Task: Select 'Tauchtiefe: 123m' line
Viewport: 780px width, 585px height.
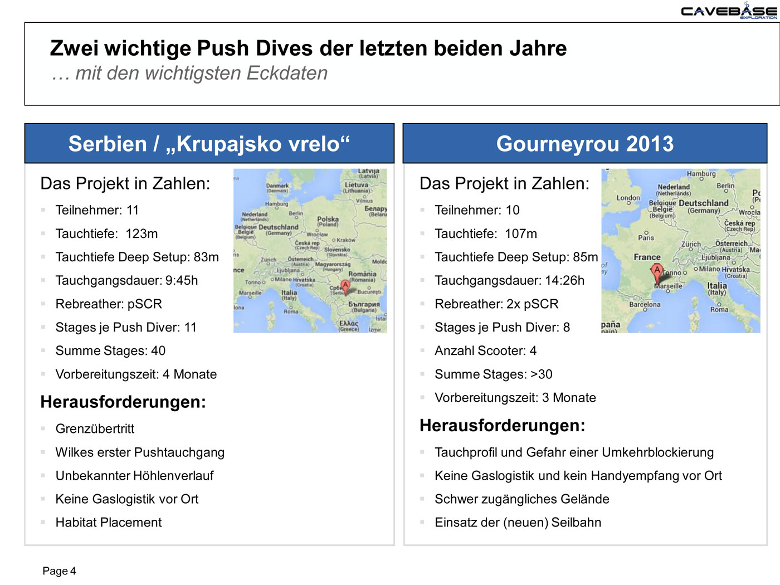Action: pos(106,233)
